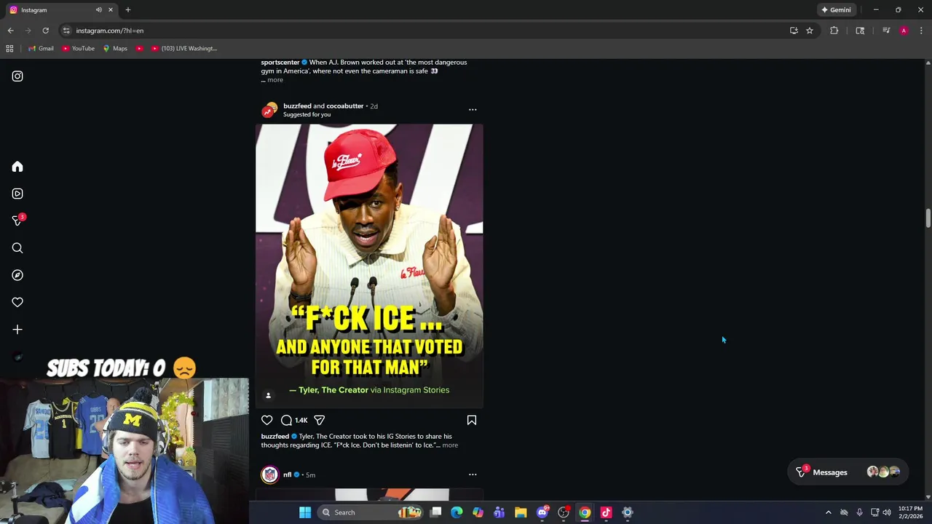
Task: Open more options for the buzzfeed post
Action: (473, 110)
